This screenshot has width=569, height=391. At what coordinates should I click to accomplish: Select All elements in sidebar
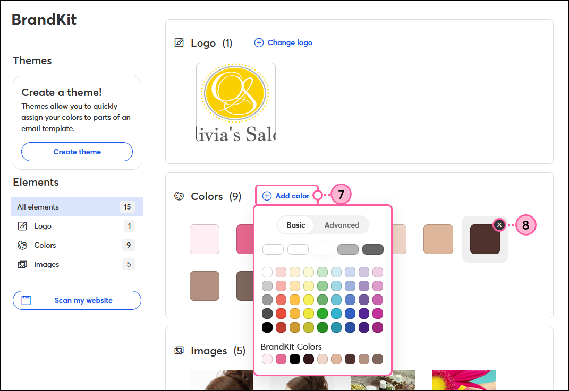click(77, 207)
